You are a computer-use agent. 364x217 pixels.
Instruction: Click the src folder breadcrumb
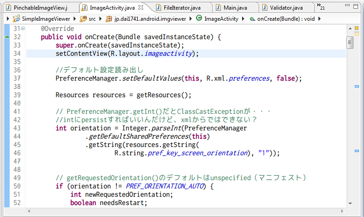click(x=92, y=19)
